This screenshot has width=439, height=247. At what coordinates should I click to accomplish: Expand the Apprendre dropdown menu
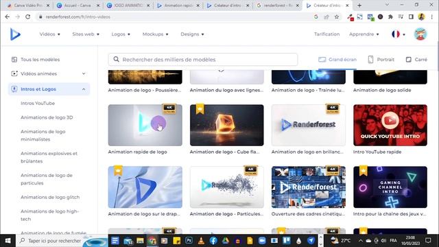coord(364,34)
